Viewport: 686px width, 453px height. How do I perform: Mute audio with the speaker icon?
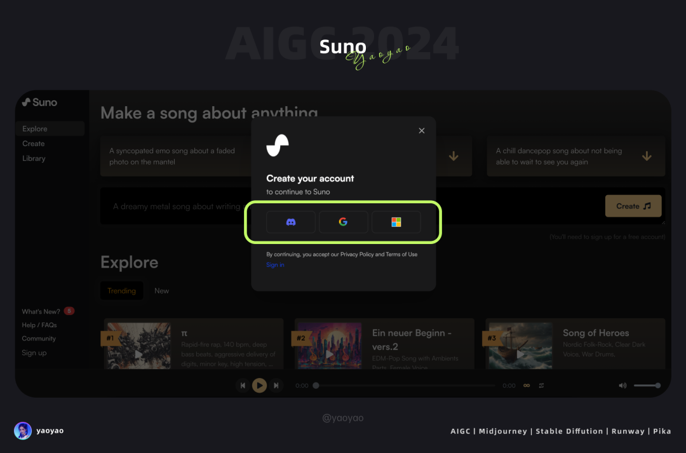(x=622, y=386)
